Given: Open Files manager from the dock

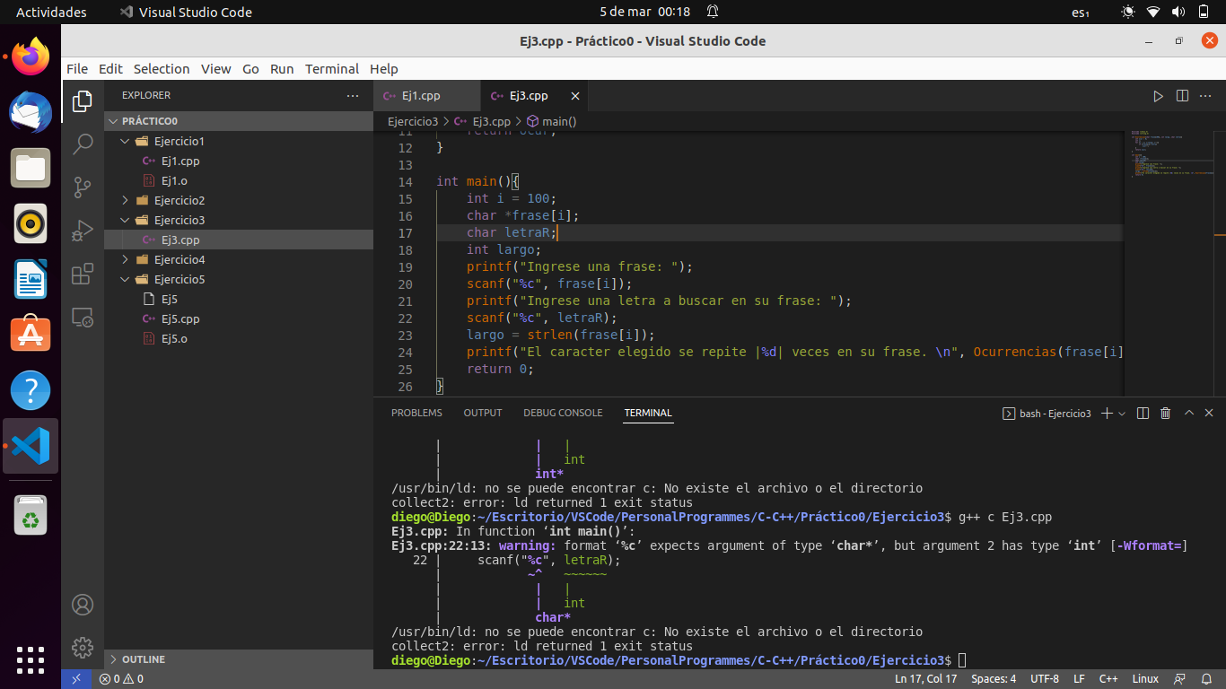Looking at the screenshot, I should pos(31,168).
